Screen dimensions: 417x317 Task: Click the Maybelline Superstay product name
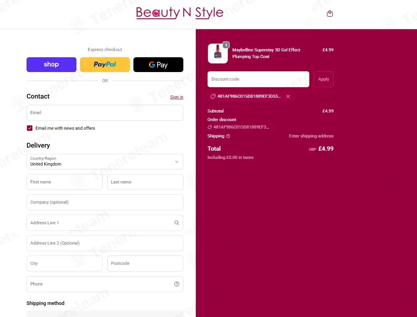point(266,53)
